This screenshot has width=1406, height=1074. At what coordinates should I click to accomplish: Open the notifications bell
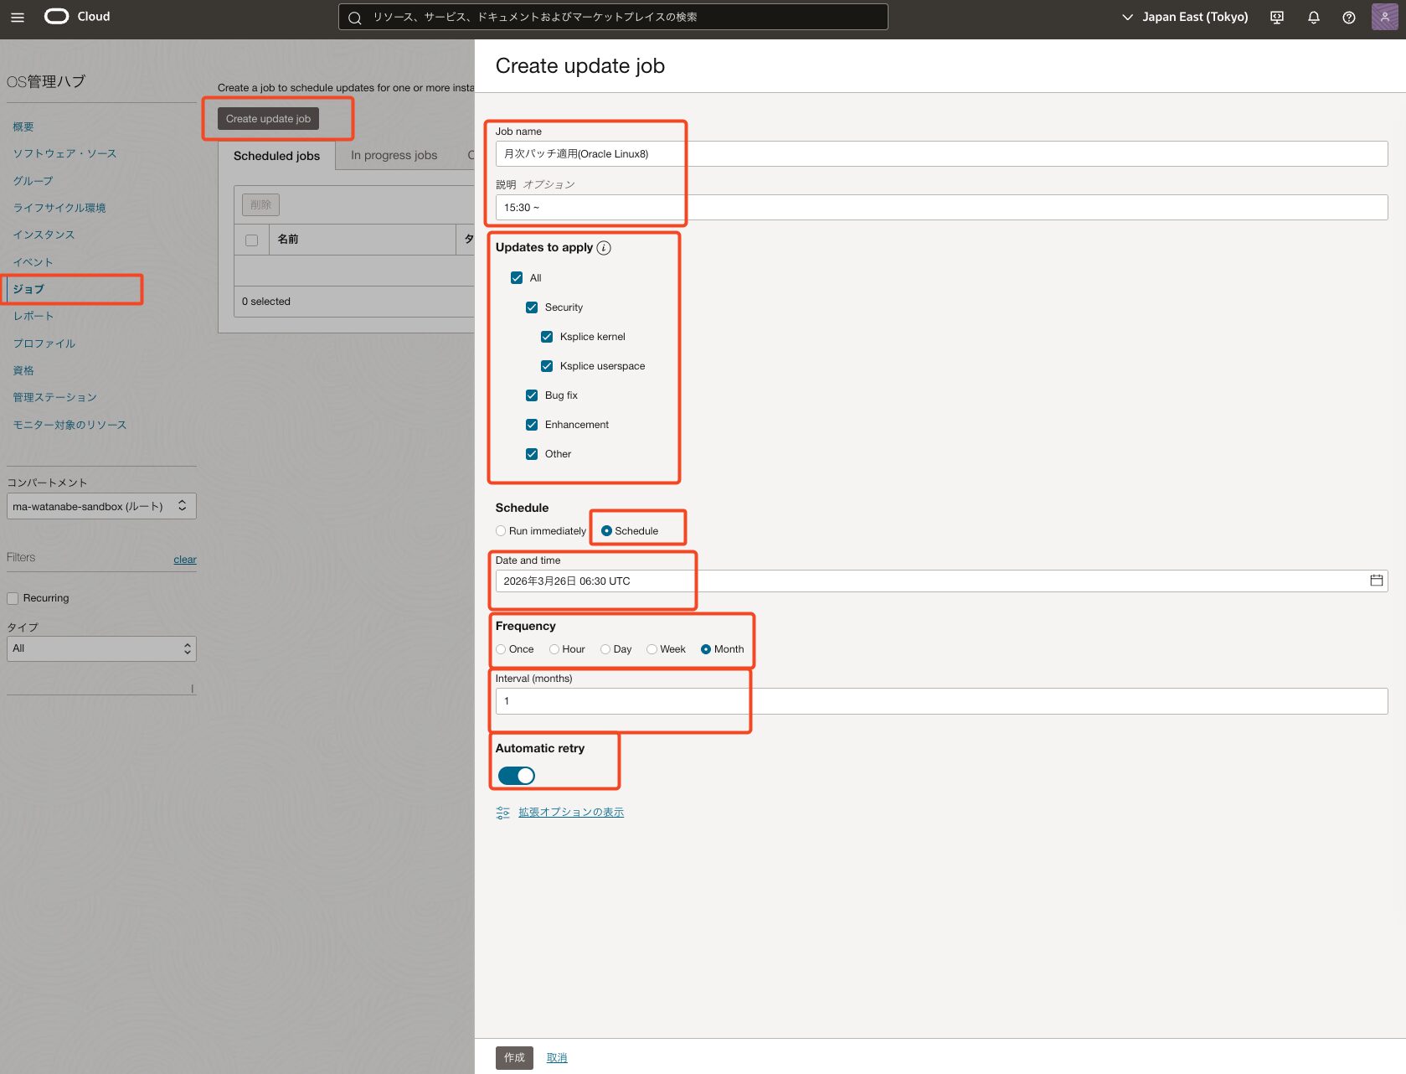[x=1313, y=18]
